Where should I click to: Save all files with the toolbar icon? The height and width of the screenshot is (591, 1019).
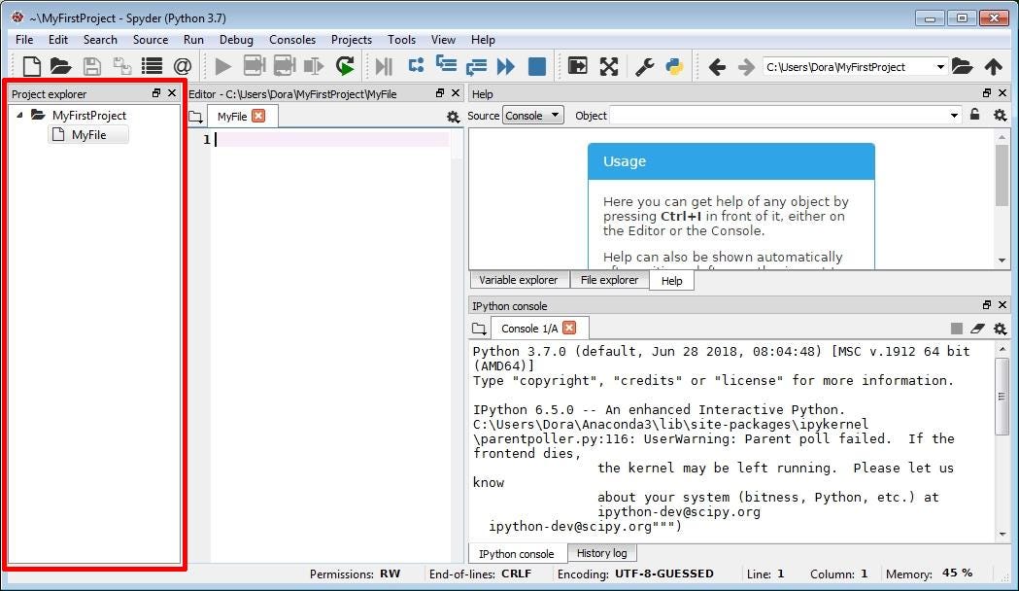pyautogui.click(x=120, y=66)
